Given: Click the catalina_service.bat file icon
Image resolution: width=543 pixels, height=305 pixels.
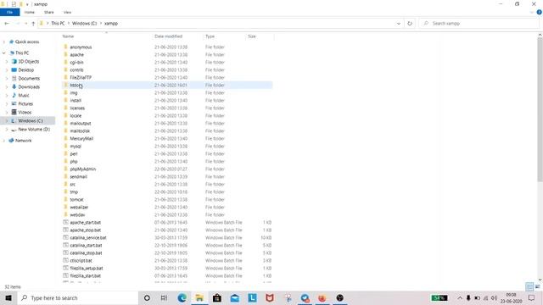Looking at the screenshot, I should coord(65,237).
